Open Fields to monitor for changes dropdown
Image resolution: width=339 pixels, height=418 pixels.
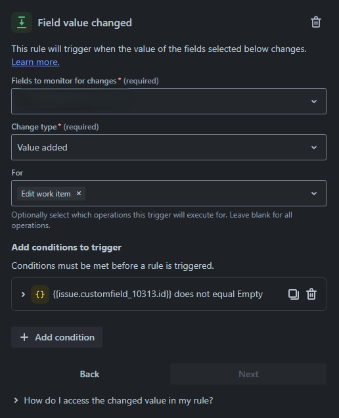(x=169, y=101)
